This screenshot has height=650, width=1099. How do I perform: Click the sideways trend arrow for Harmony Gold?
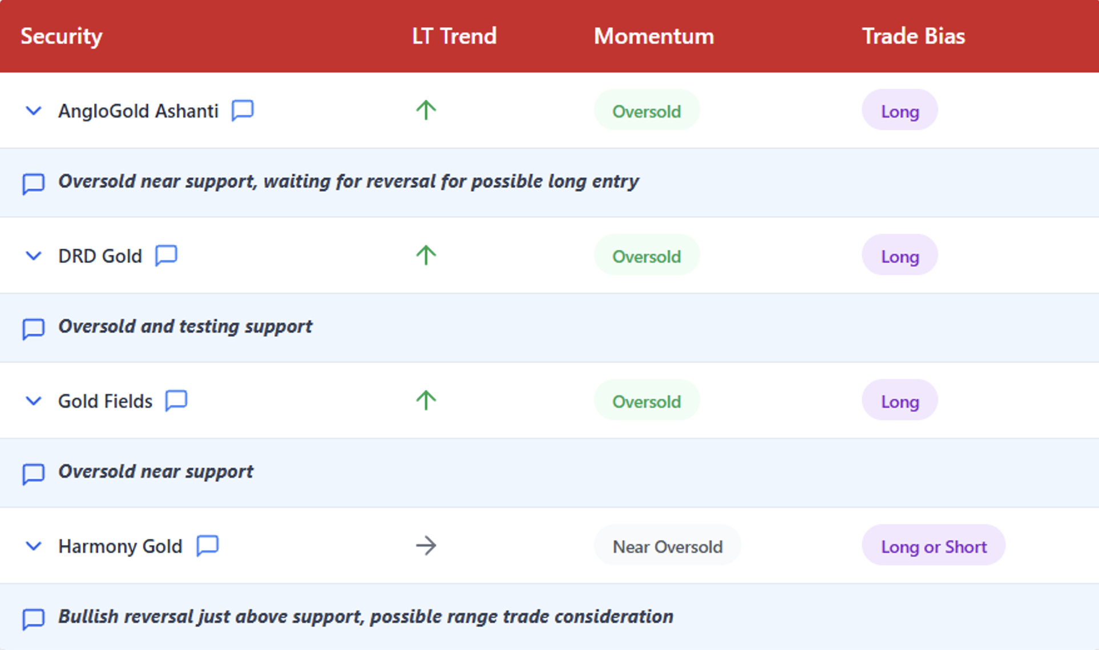pyautogui.click(x=426, y=546)
